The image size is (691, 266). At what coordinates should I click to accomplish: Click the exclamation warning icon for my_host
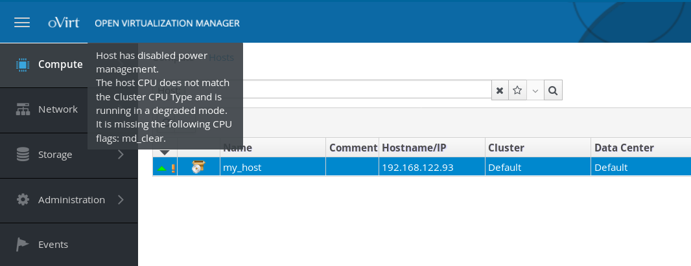(x=173, y=168)
